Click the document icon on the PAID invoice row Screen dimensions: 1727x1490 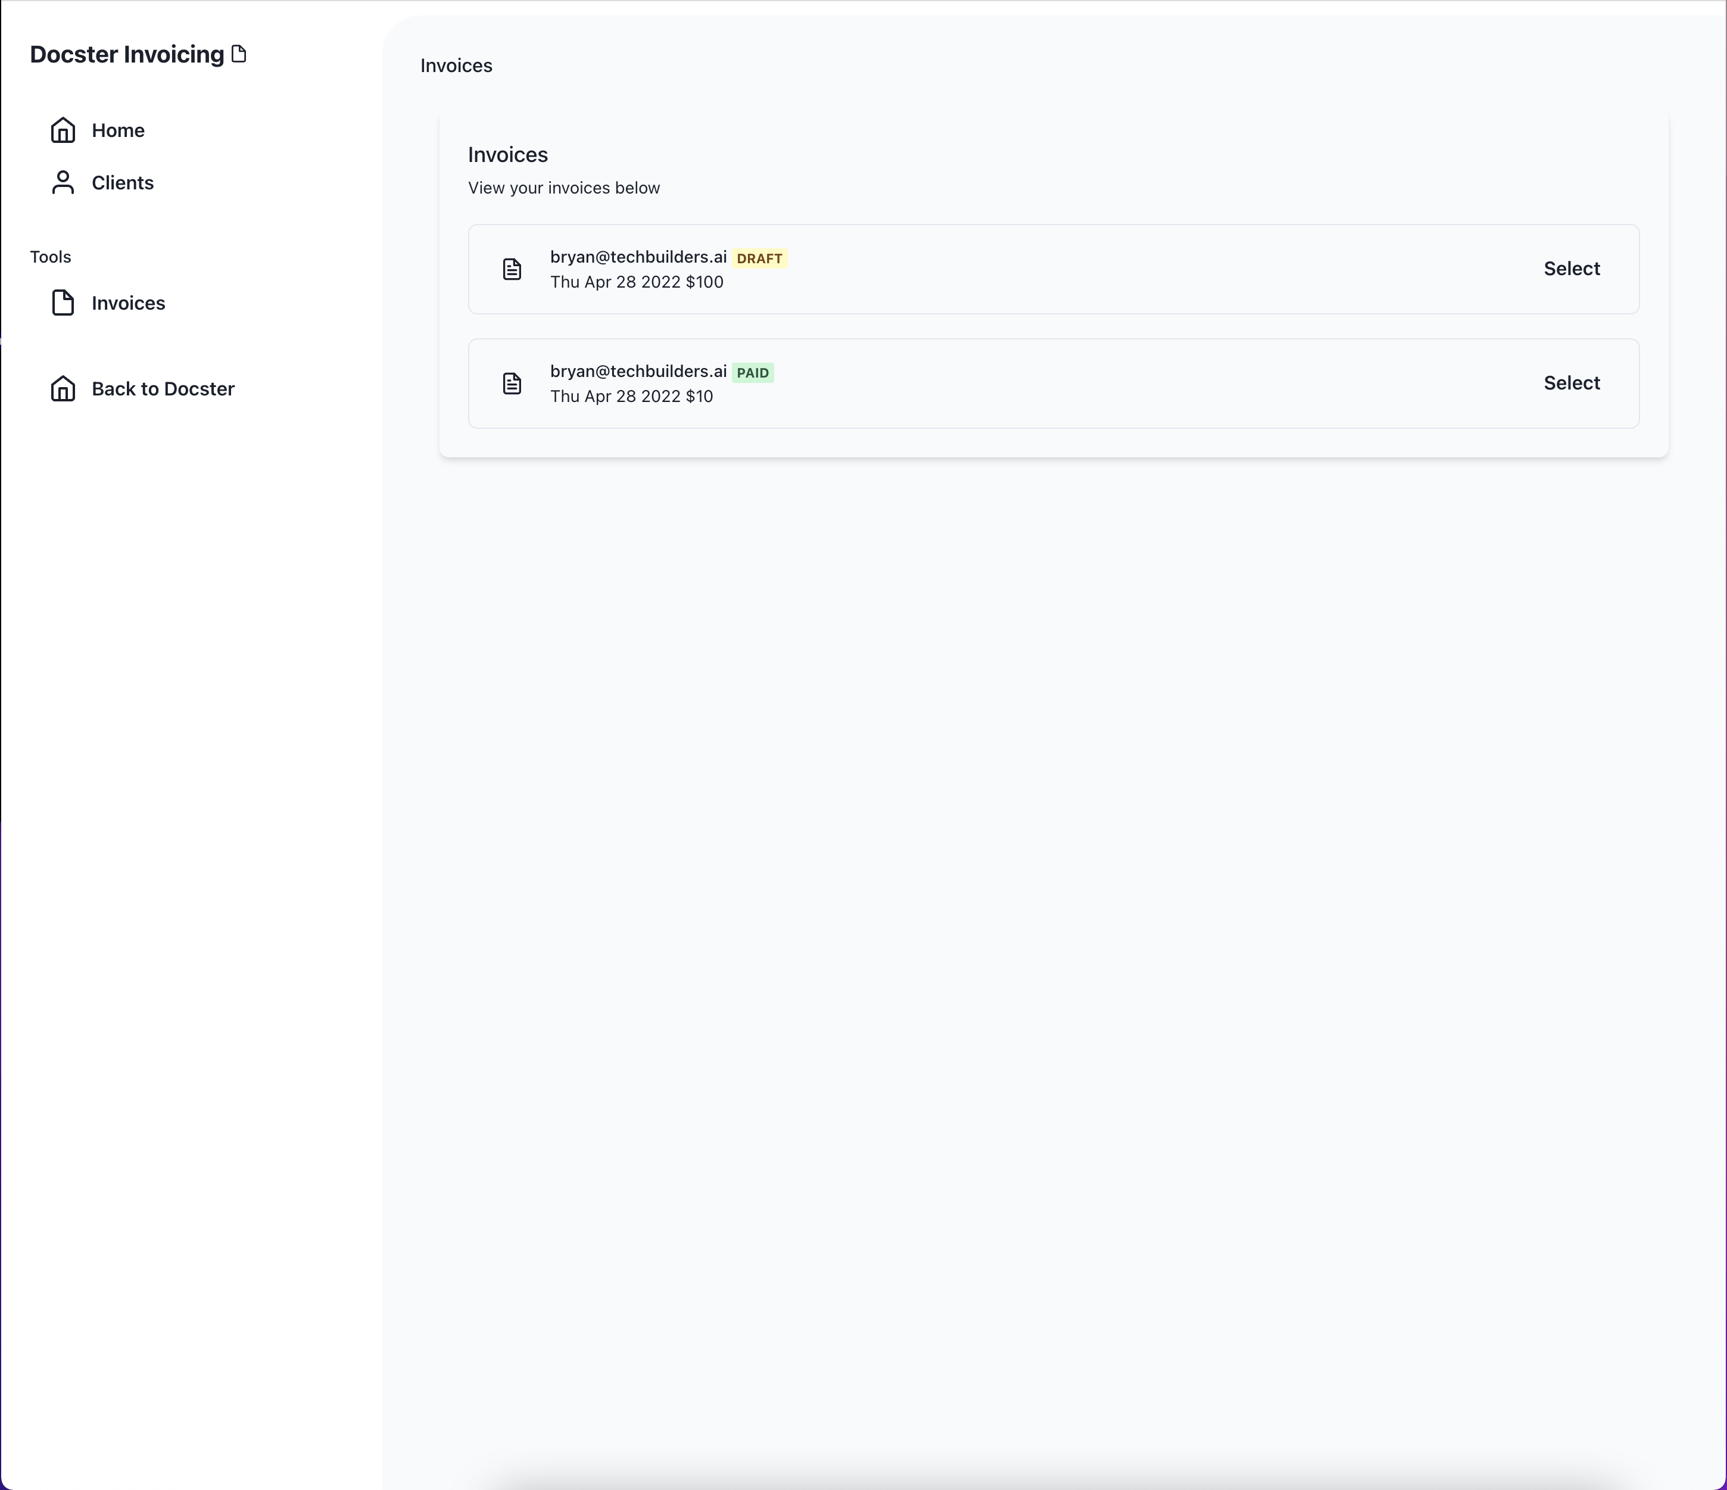[511, 382]
